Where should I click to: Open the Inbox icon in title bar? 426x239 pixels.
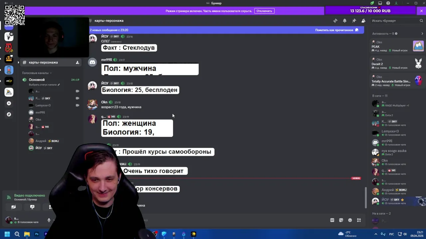click(380, 3)
